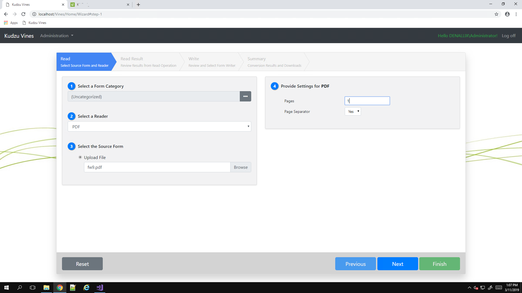Go to the Write wizard step

[x=212, y=62]
